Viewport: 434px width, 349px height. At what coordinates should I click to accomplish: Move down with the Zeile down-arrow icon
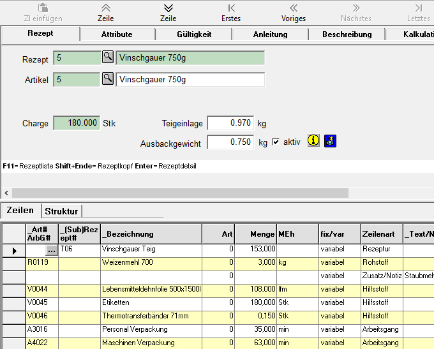[168, 8]
